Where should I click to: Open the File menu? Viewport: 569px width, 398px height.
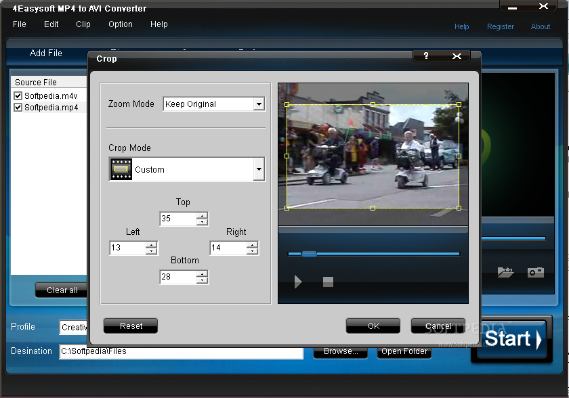(x=20, y=24)
